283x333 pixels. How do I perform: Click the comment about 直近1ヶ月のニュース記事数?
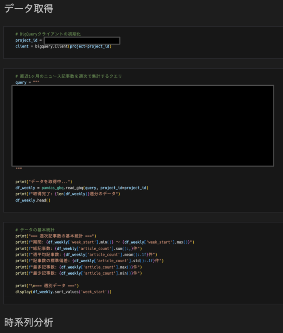point(69,76)
